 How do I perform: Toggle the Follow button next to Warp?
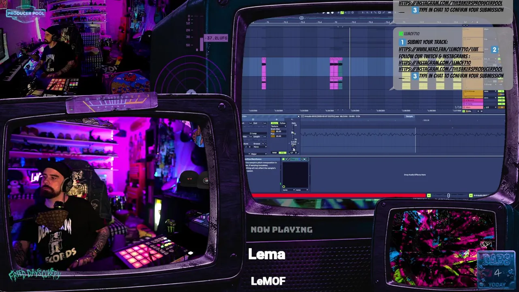[283, 123]
